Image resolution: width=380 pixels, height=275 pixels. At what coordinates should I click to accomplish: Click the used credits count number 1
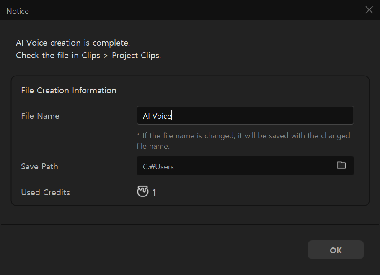(154, 192)
